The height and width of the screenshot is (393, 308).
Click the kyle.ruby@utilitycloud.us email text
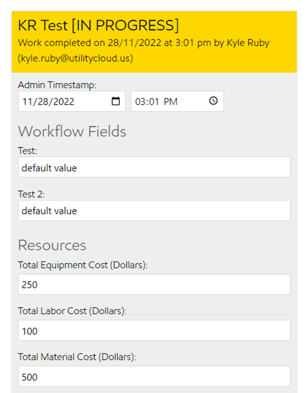75,58
